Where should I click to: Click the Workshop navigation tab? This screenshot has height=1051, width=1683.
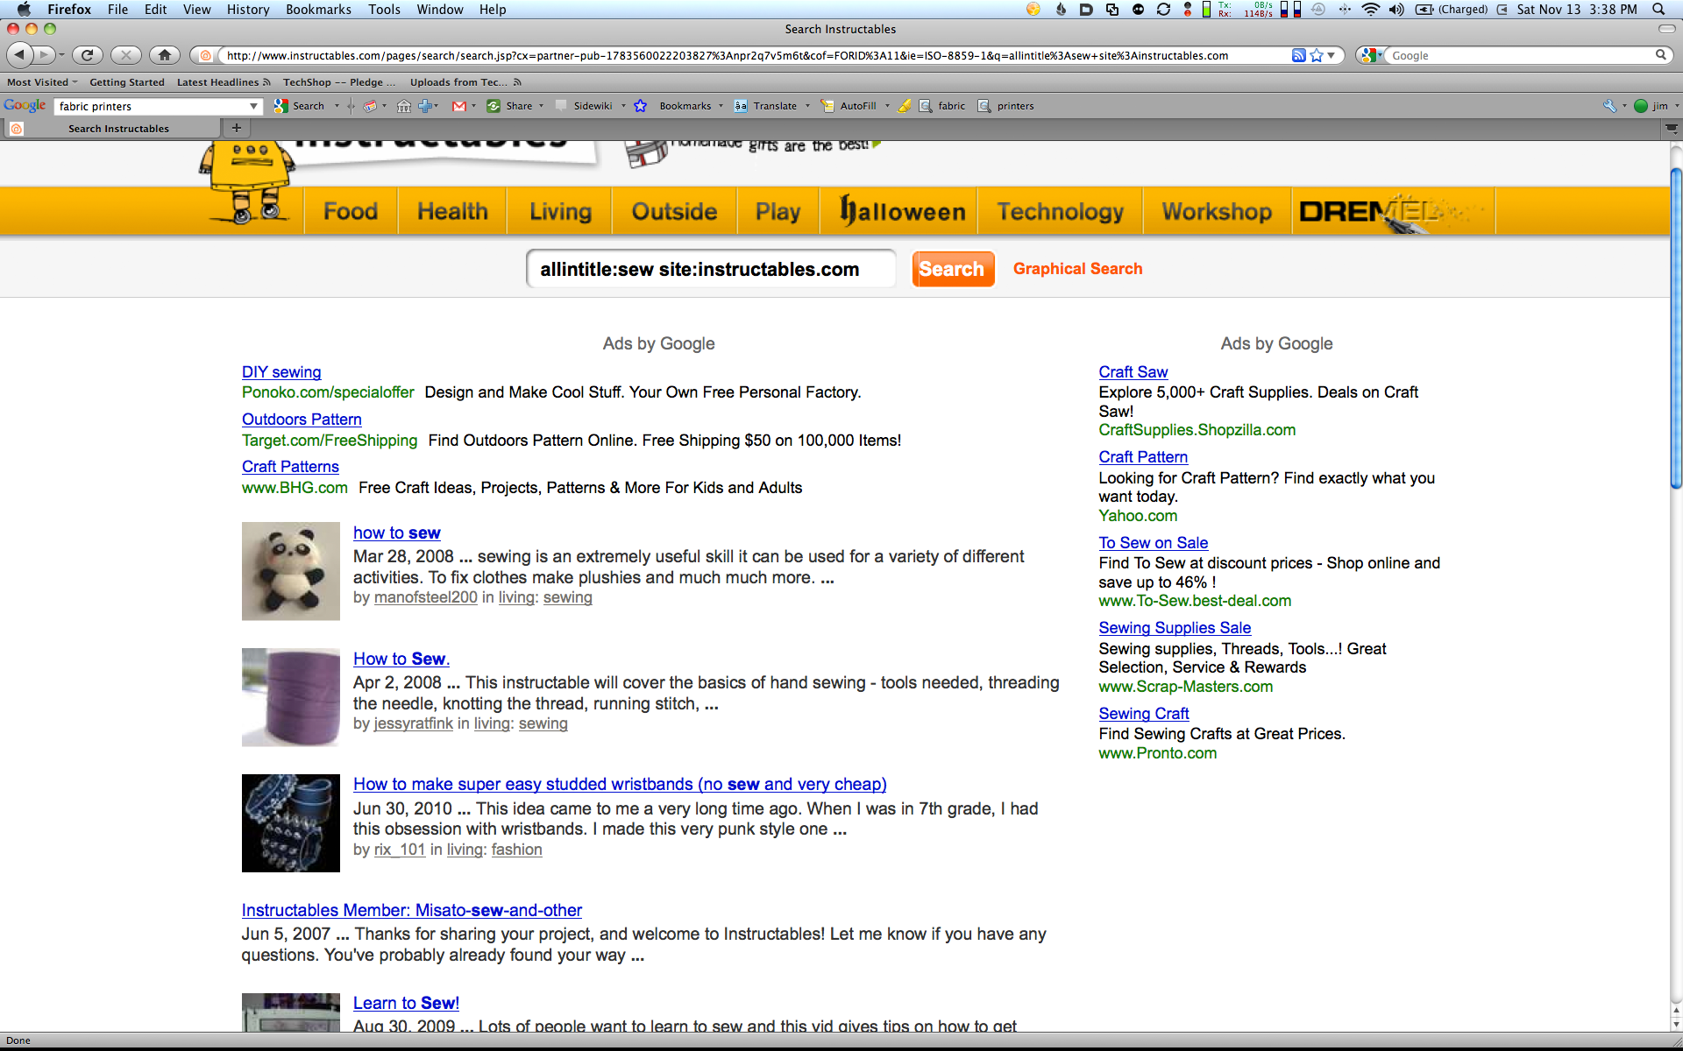coord(1217,211)
